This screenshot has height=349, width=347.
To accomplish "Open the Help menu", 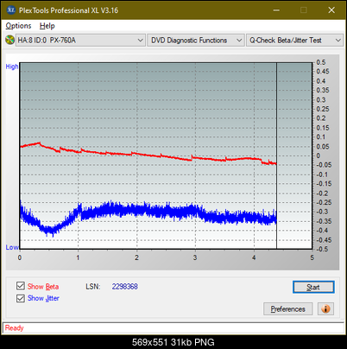I will coord(47,26).
